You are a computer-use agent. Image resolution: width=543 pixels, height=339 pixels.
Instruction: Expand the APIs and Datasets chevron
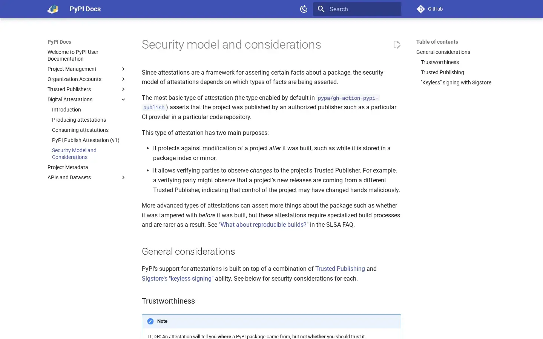point(123,177)
